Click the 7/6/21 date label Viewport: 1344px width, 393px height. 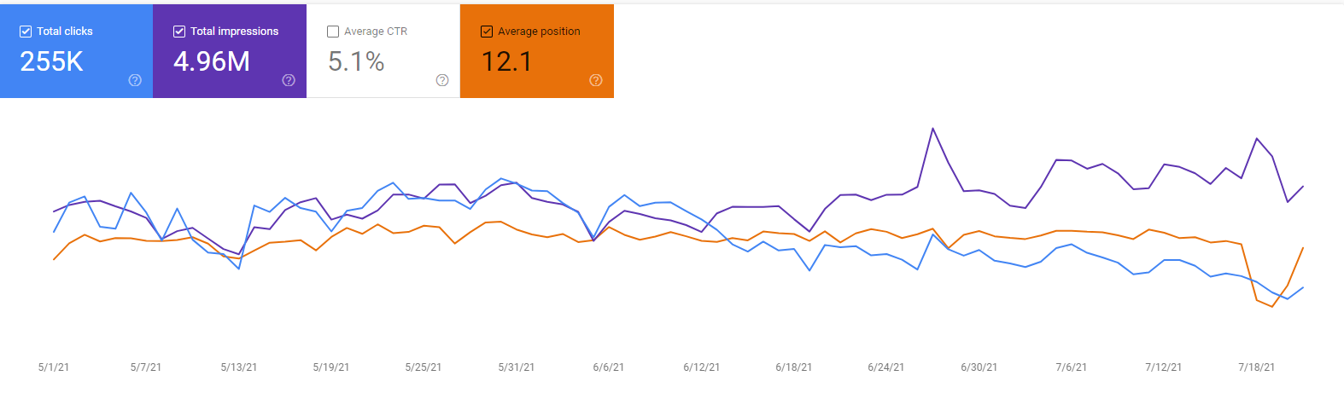click(x=1071, y=367)
